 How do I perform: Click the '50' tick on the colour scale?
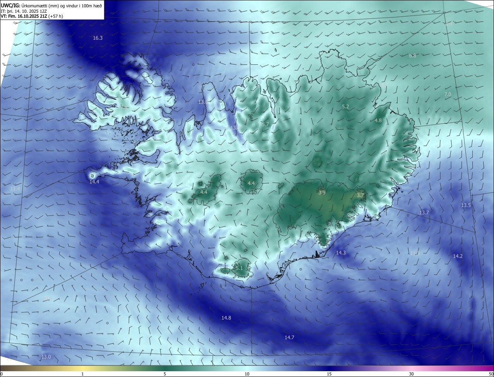pos(491,374)
